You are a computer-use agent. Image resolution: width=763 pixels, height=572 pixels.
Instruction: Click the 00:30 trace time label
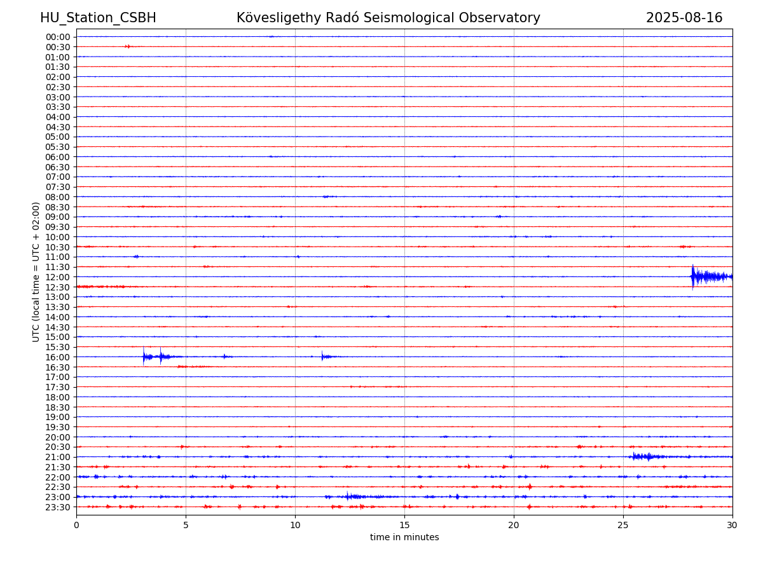(58, 47)
